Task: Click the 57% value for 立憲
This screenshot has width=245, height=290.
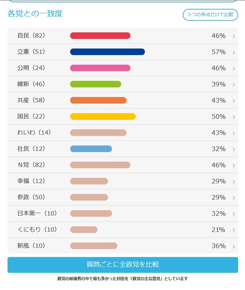Action: [219, 52]
